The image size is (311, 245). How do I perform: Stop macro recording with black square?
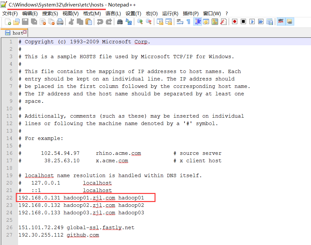[243, 22]
